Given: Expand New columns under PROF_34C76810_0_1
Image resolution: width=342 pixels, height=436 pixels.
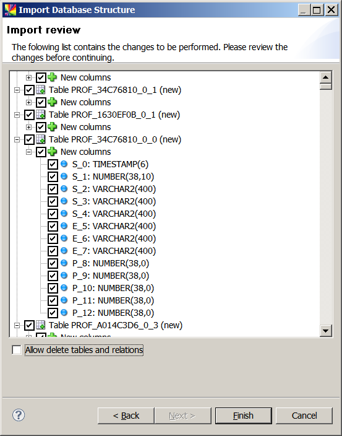Looking at the screenshot, I should click(x=29, y=102).
